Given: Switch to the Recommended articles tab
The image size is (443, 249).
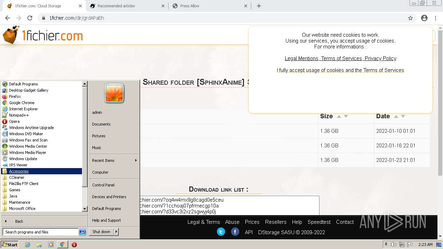Looking at the screenshot, I should (127, 6).
